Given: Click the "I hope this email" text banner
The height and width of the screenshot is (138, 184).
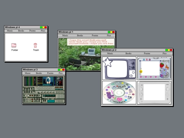Looking at the screenshot, I should (91, 42).
